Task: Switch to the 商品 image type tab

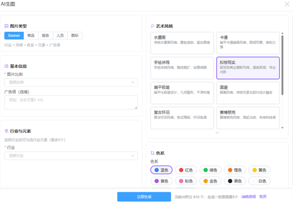Action: [x=31, y=36]
